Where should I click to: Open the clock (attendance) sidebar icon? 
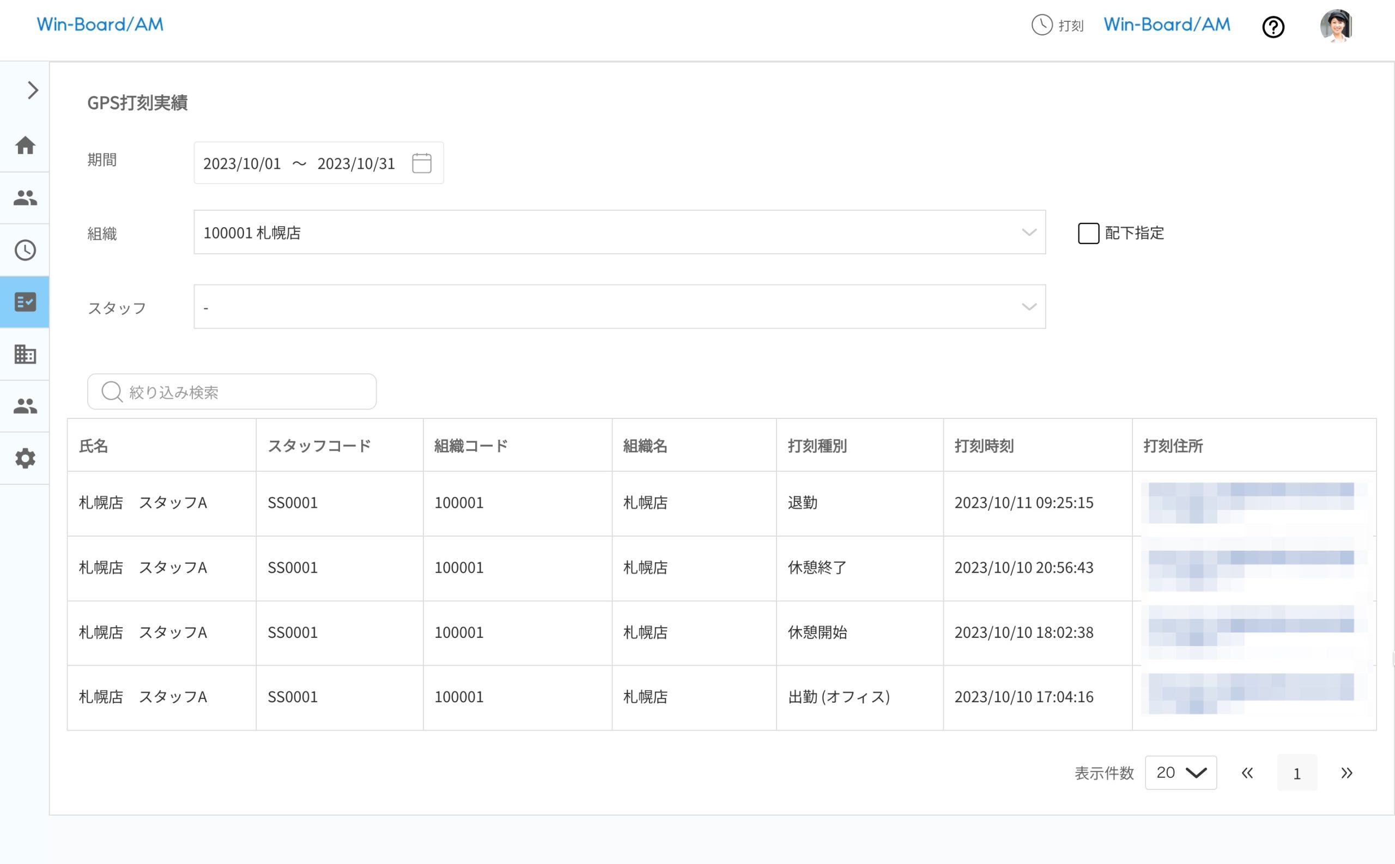coord(25,249)
